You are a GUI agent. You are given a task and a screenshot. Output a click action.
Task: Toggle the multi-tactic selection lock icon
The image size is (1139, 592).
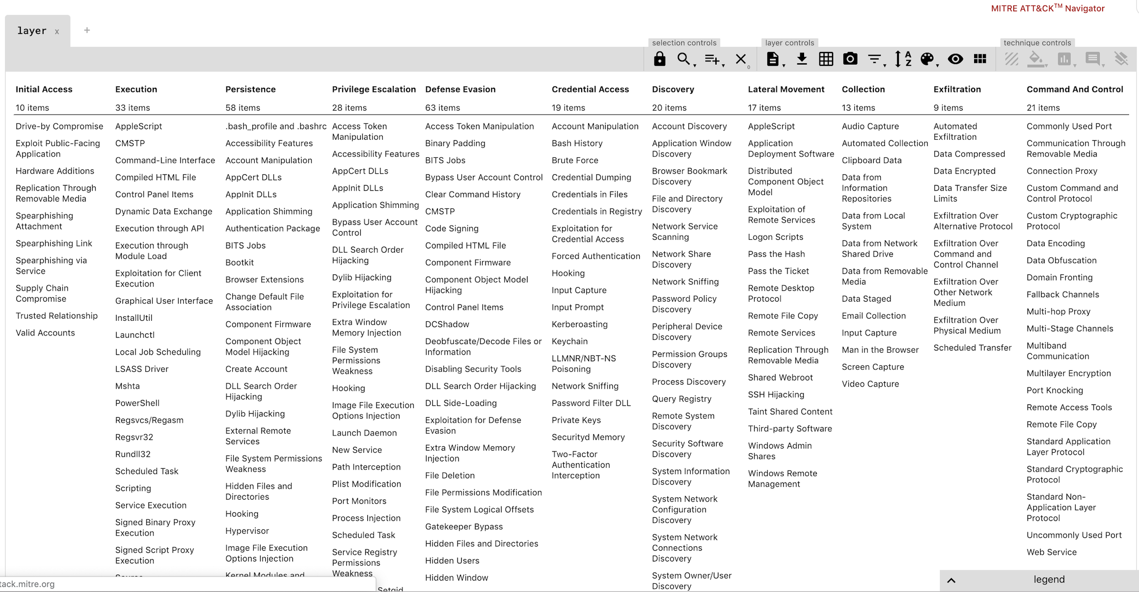pyautogui.click(x=659, y=59)
